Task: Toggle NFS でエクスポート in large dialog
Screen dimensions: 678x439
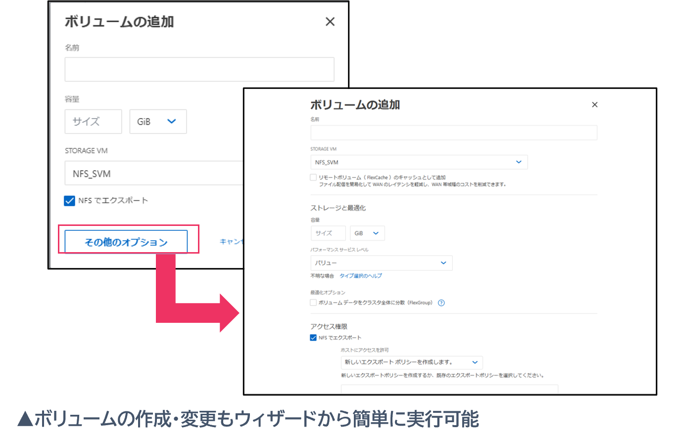Action: 313,338
